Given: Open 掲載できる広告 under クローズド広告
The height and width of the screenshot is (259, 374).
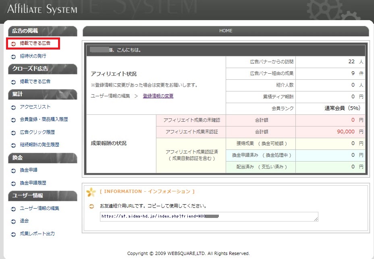Looking at the screenshot, I should coord(35,82).
